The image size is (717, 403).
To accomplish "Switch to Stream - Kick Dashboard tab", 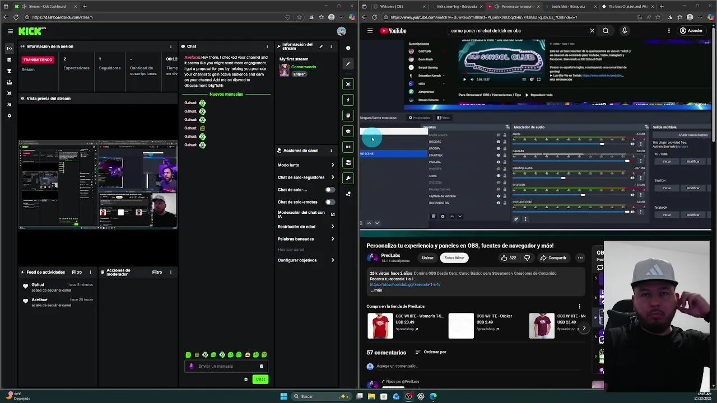I will point(46,6).
